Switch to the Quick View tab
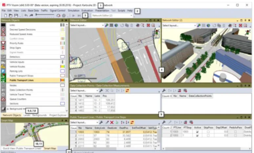The height and width of the screenshot is (153, 254). (x=22, y=148)
